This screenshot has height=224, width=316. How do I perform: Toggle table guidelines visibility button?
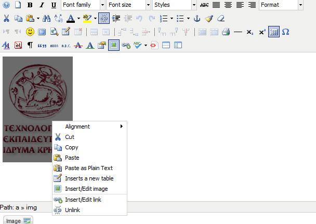tap(274, 32)
